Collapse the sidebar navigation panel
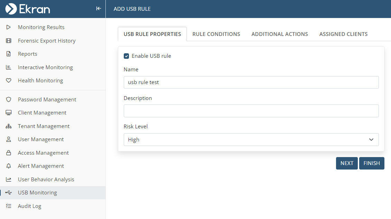 [x=99, y=9]
